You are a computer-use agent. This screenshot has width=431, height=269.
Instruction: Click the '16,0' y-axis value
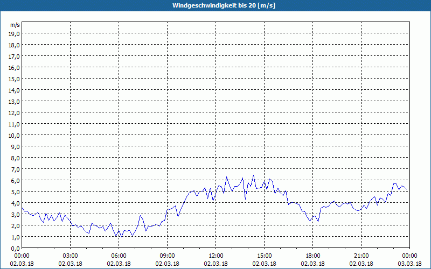pyautogui.click(x=15, y=68)
